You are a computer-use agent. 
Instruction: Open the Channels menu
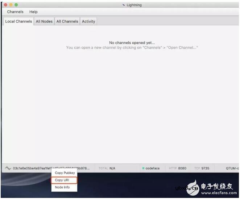[x=15, y=12]
